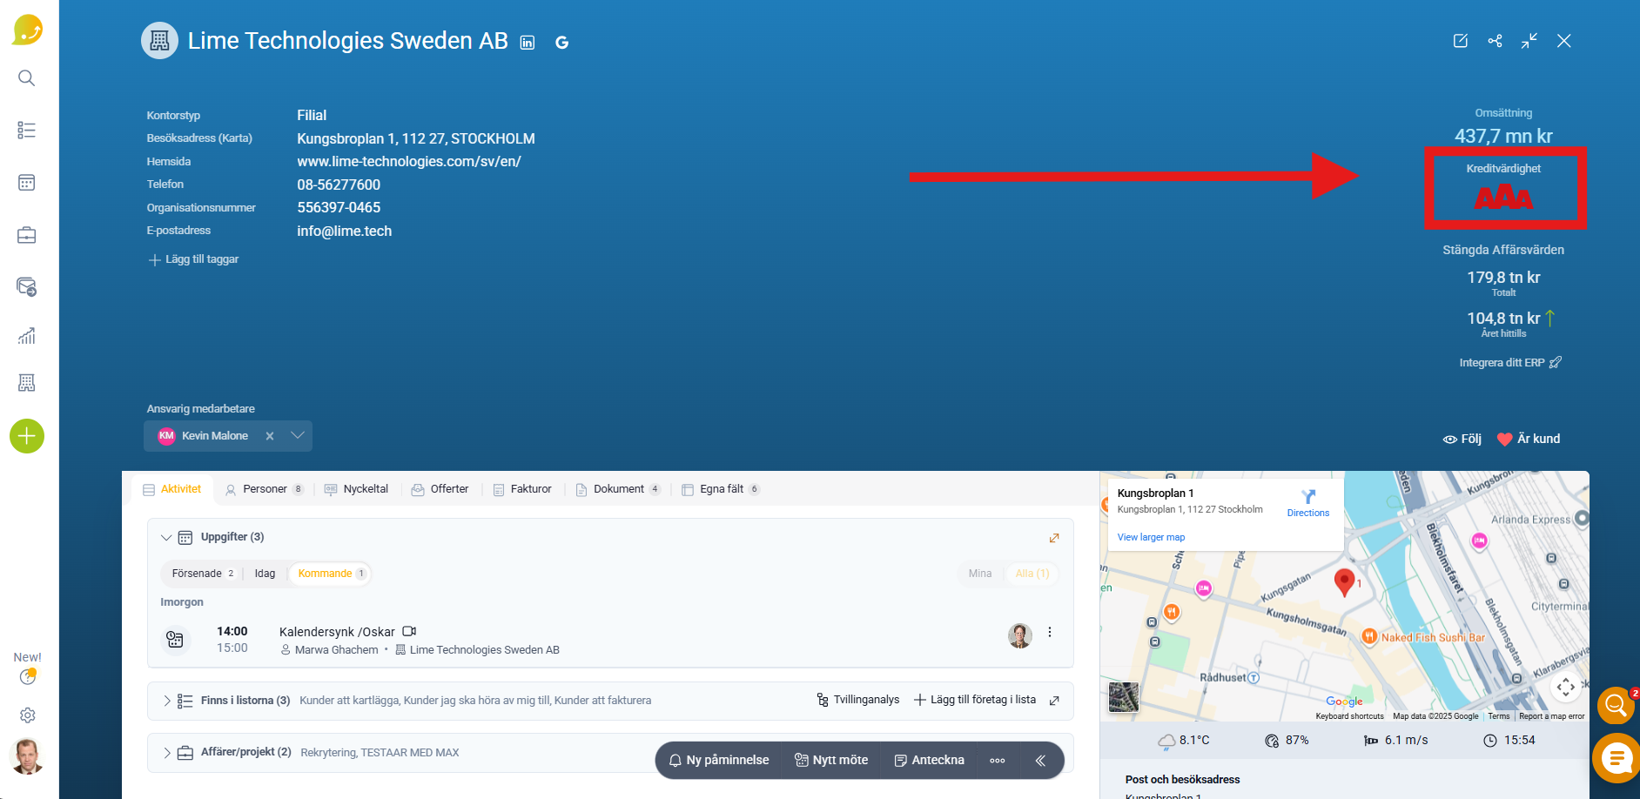
Task: Click the user profile avatar in sidebar
Action: coord(28,756)
